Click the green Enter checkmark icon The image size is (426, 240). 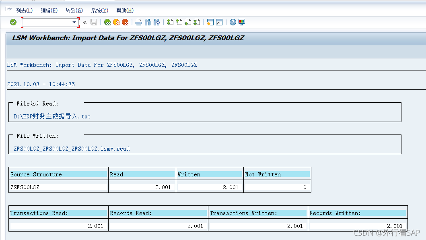13,22
